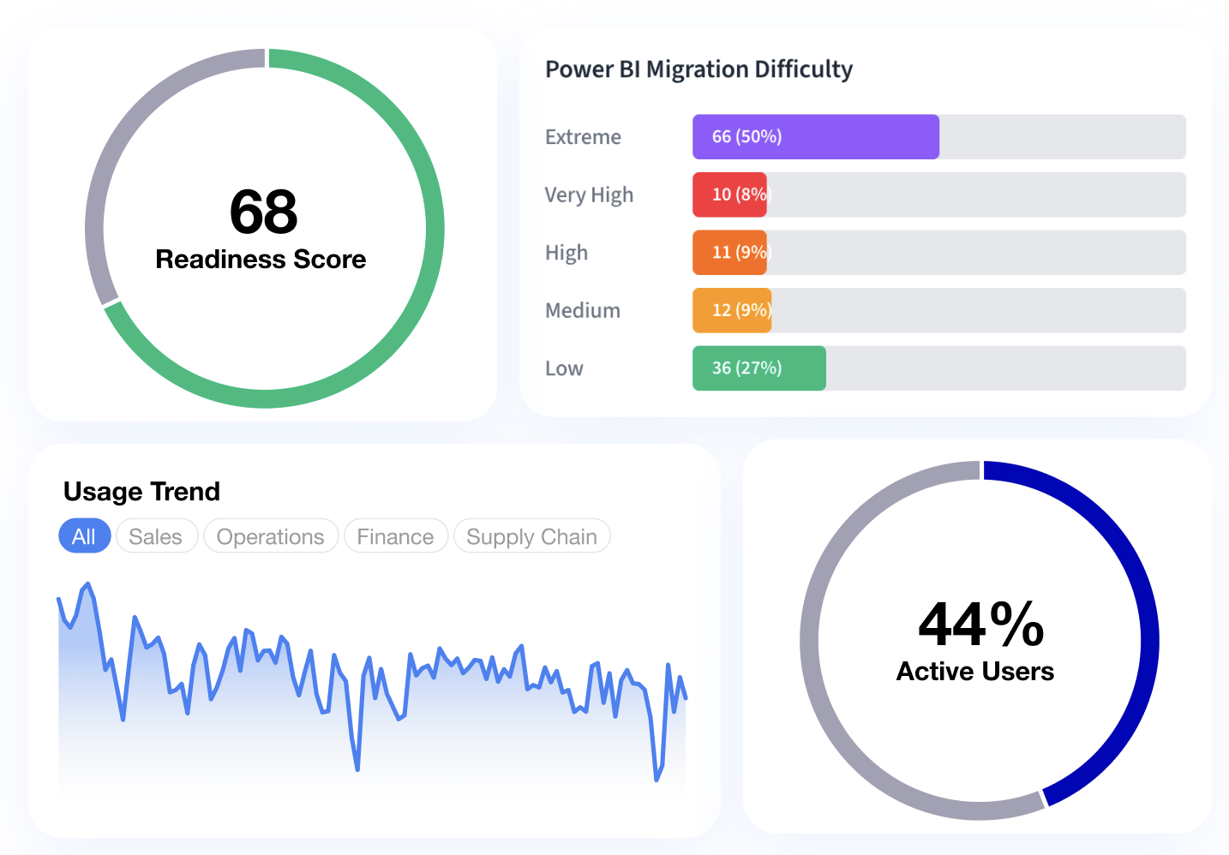Click the Power BI Migration Difficulty title
Screen dimensions: 1229x855
[699, 69]
